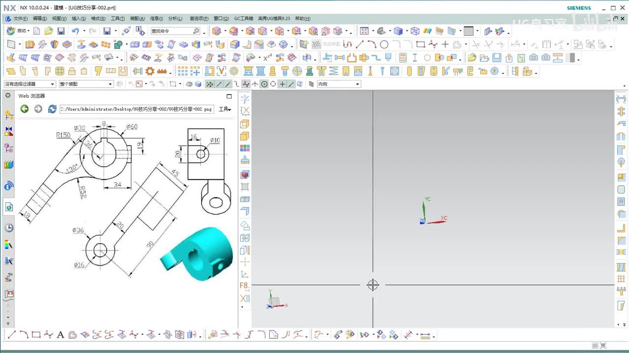The image size is (629, 353).
Task: Click the background color swatch in view toolbar
Action: (x=468, y=31)
